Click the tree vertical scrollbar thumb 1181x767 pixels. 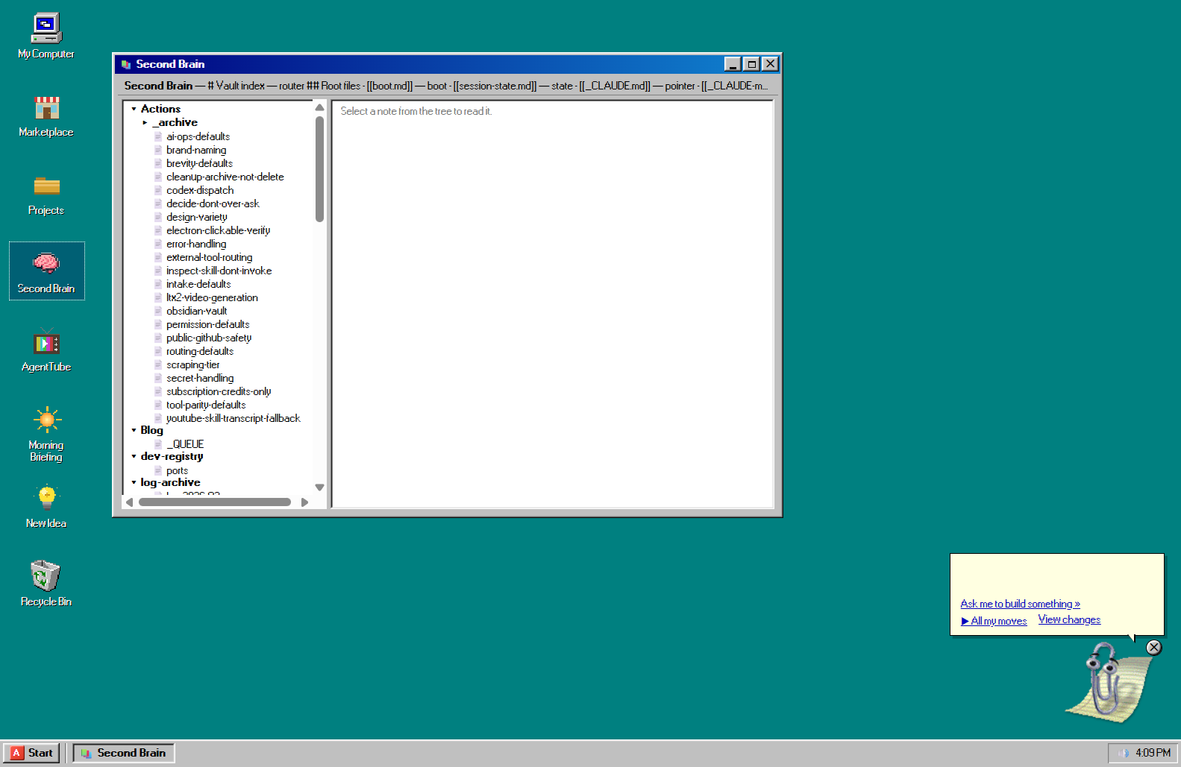[319, 169]
